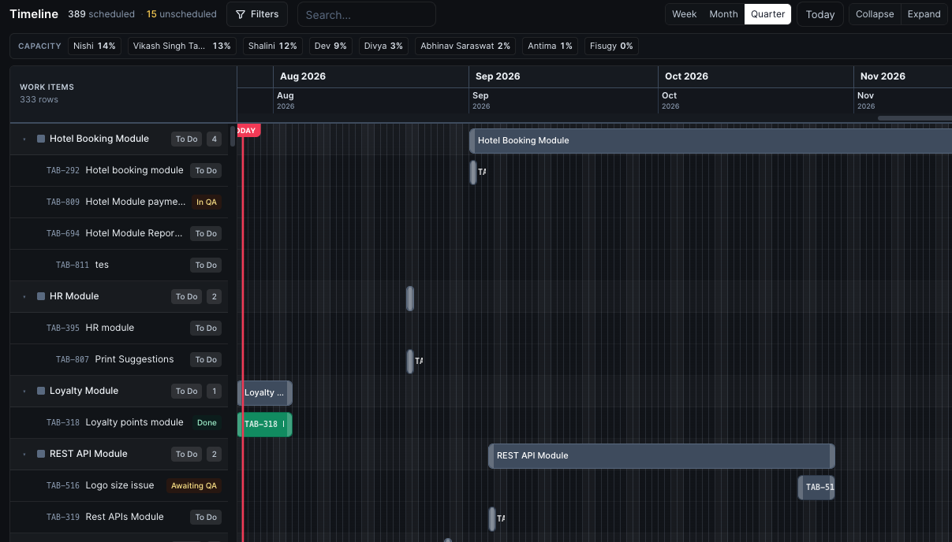952x542 pixels.
Task: Switch timeline to Week view
Action: point(684,14)
